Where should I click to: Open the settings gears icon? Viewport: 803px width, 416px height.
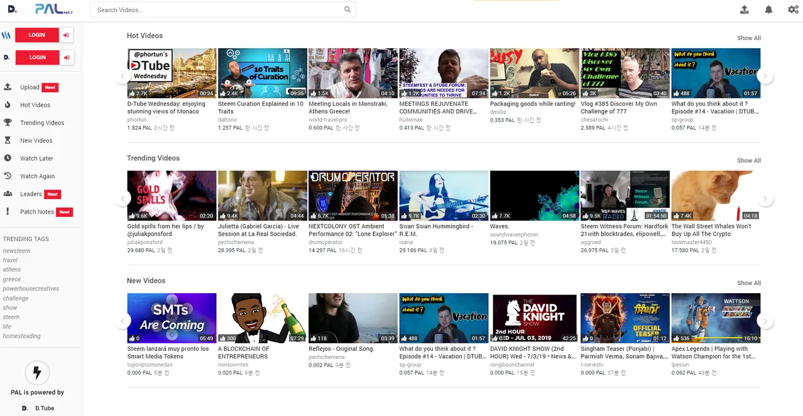tap(793, 9)
